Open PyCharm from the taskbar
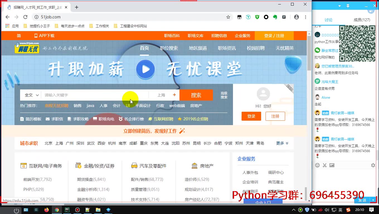The width and height of the screenshot is (379, 214). coord(67,210)
